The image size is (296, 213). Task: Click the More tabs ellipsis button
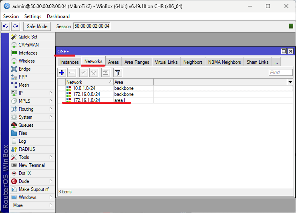[276, 62]
